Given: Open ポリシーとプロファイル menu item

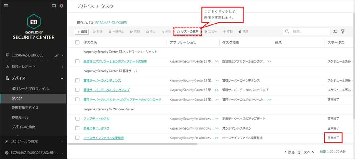Looking at the screenshot, I should point(30,89).
